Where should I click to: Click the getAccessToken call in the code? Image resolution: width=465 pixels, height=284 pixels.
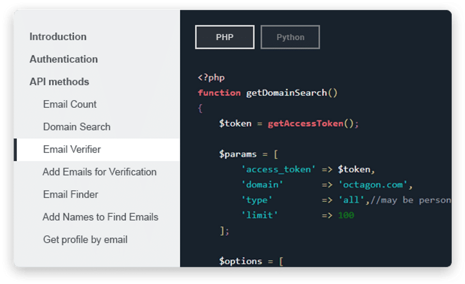(x=306, y=123)
